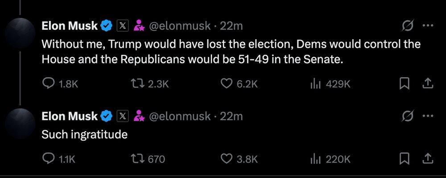Open profile avatar of first tweet
This screenshot has height=178, width=446.
click(20, 33)
